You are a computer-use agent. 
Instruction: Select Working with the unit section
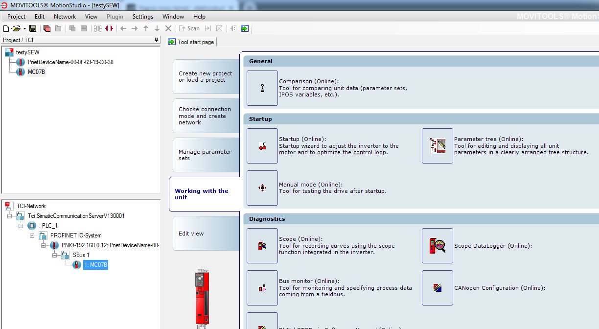(x=204, y=194)
